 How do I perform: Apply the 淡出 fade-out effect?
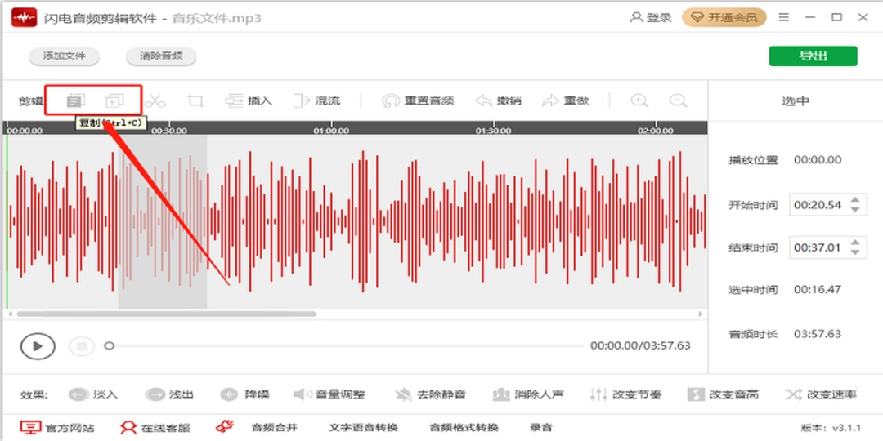[169, 394]
